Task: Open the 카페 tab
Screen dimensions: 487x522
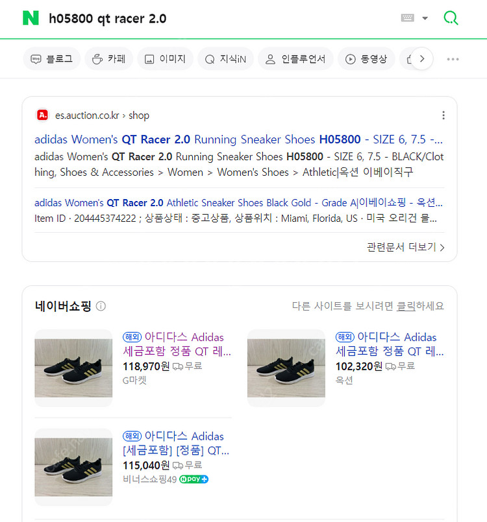Action: point(109,59)
